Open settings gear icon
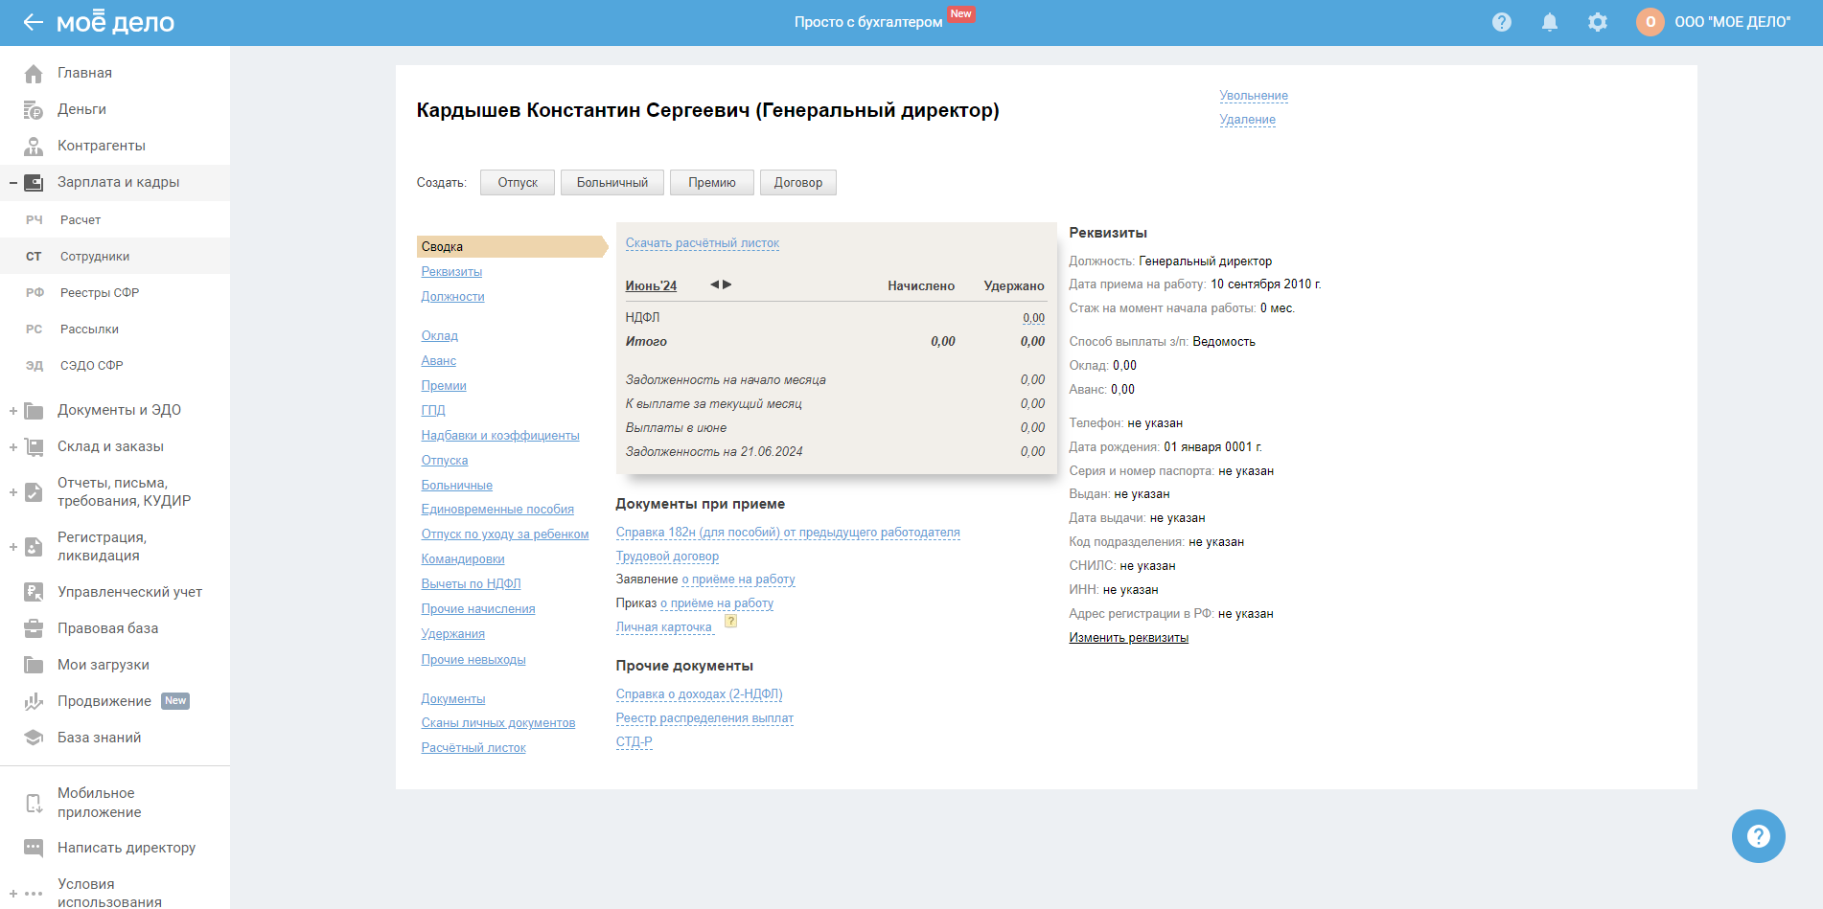This screenshot has height=909, width=1823. 1597,22
